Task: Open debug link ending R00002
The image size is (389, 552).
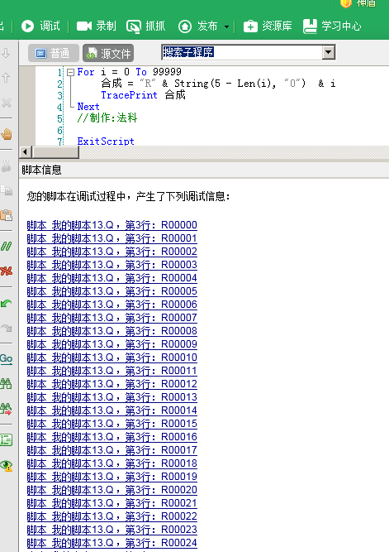Action: click(111, 252)
